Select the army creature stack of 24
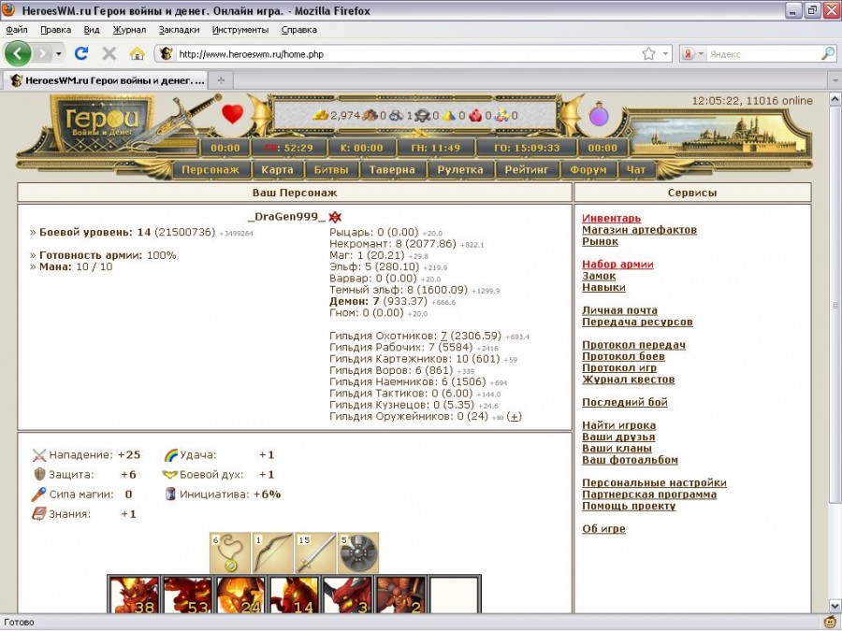The image size is (842, 631). [x=240, y=595]
